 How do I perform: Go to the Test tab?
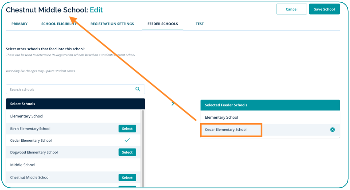200,24
